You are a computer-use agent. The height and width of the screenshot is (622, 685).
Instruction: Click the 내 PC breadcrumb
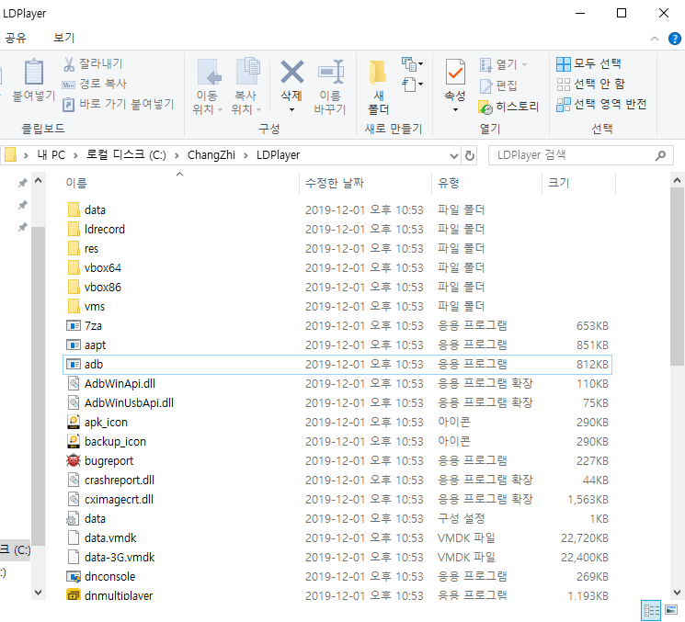pyautogui.click(x=51, y=155)
